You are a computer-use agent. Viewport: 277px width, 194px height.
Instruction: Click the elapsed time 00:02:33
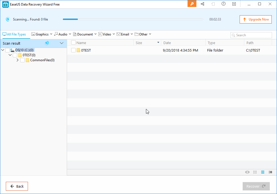(x=215, y=19)
